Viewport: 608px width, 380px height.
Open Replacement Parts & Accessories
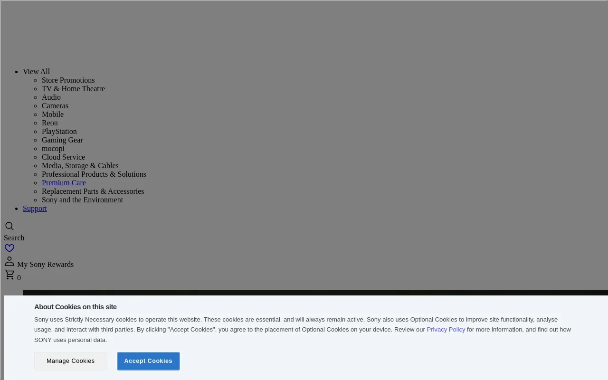[93, 191]
